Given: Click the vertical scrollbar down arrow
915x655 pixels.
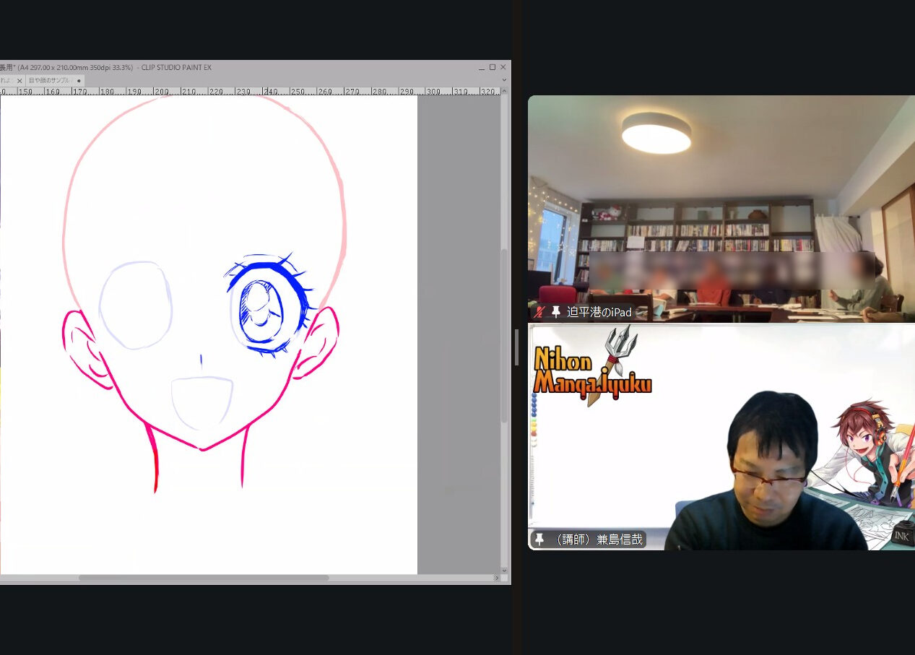Looking at the screenshot, I should tap(504, 569).
